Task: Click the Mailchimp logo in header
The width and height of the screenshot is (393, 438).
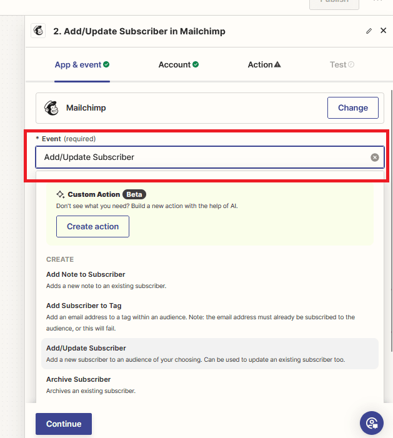Action: click(x=38, y=31)
